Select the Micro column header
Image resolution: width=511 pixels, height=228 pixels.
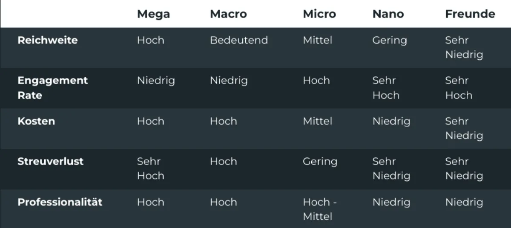coord(319,14)
